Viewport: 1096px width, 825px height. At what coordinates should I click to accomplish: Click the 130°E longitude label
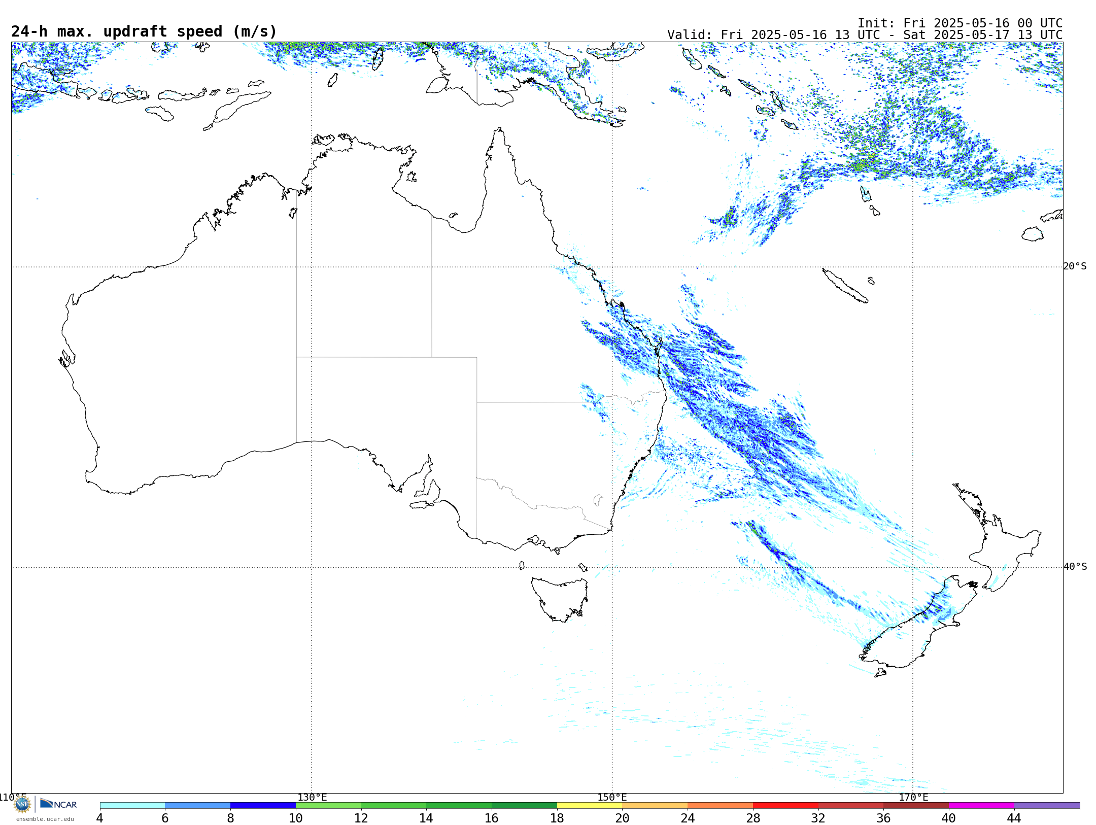click(312, 797)
